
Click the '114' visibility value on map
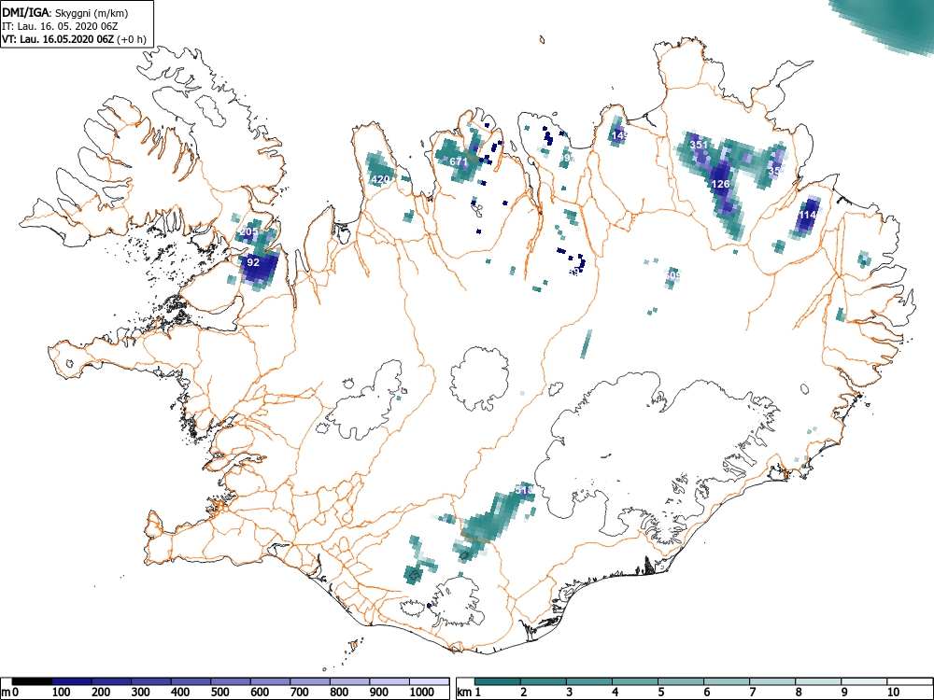tap(808, 215)
